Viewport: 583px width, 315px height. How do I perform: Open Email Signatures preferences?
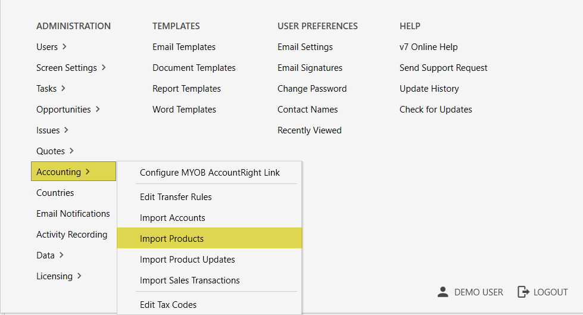[310, 68]
